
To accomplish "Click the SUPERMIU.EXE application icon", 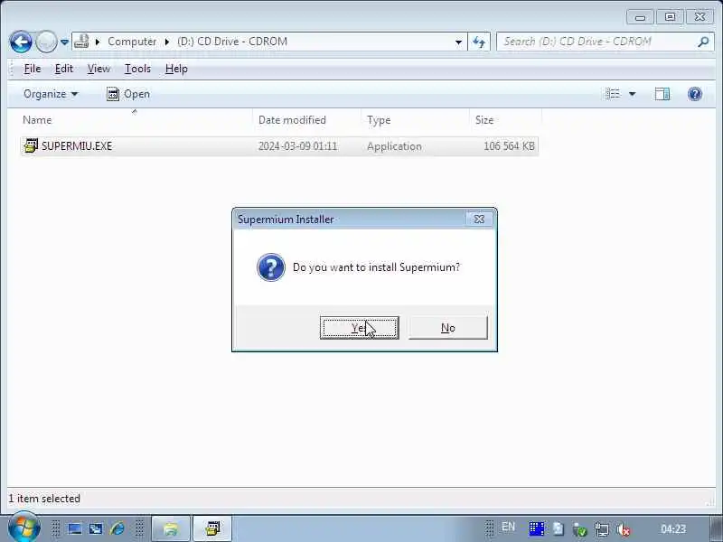I will (x=31, y=145).
